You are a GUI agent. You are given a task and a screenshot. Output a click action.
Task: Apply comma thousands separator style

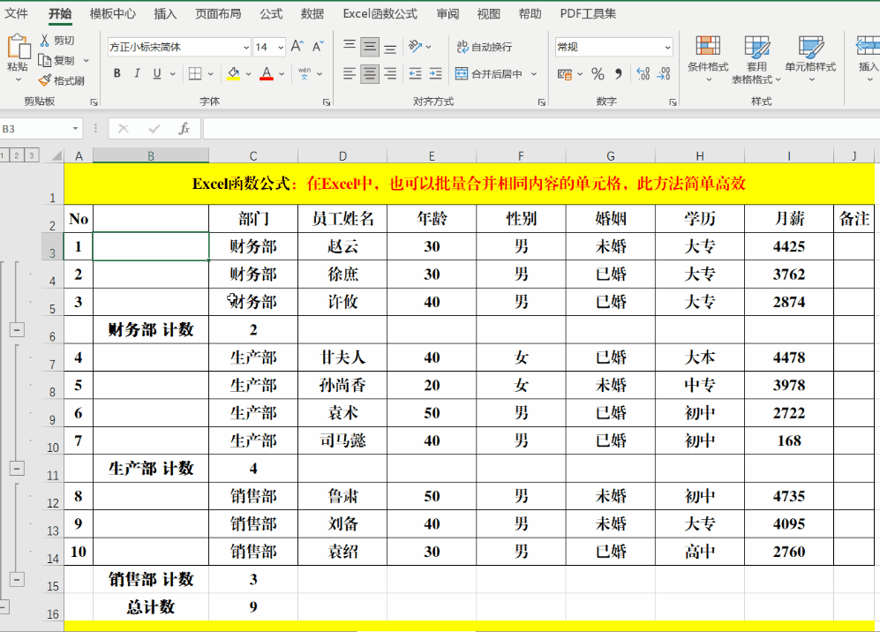click(x=618, y=73)
